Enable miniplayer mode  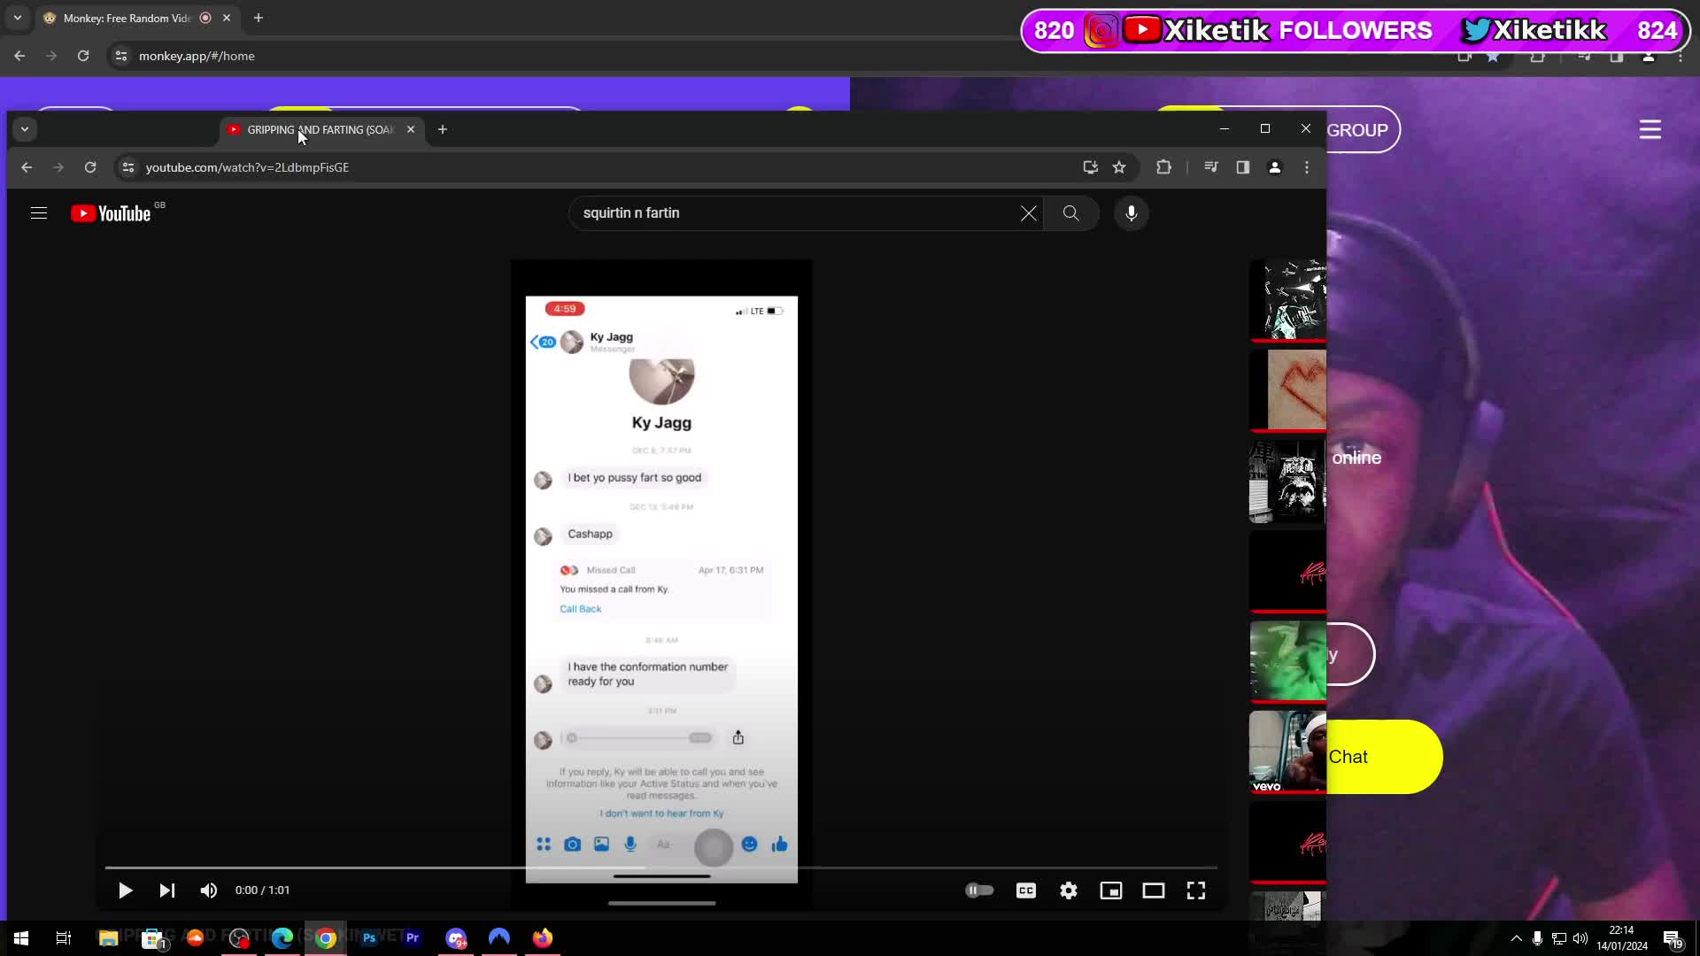pyautogui.click(x=1110, y=890)
